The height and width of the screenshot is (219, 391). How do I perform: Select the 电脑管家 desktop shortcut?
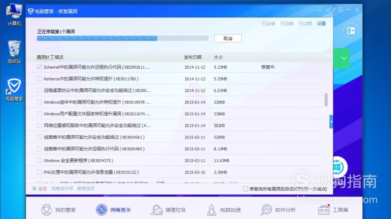point(14,90)
